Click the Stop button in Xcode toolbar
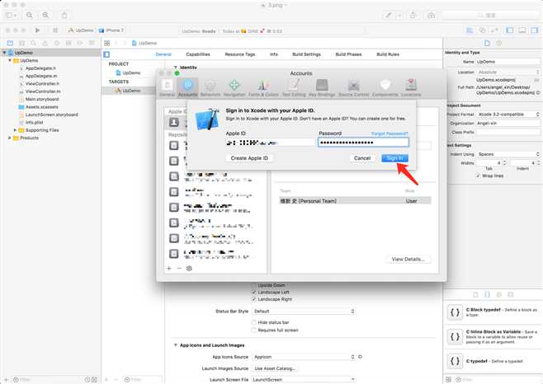543x384 pixels. (55, 30)
